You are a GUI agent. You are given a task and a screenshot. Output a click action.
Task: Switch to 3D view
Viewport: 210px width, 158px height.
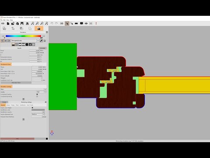coord(62,23)
